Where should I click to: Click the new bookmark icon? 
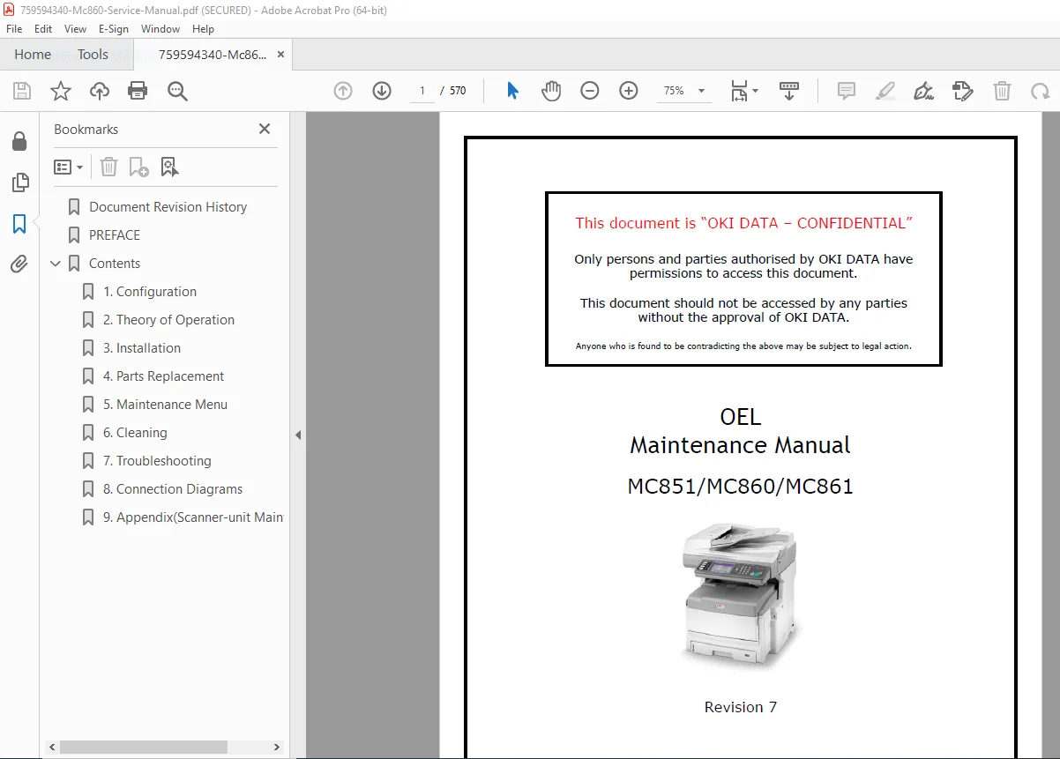point(138,167)
